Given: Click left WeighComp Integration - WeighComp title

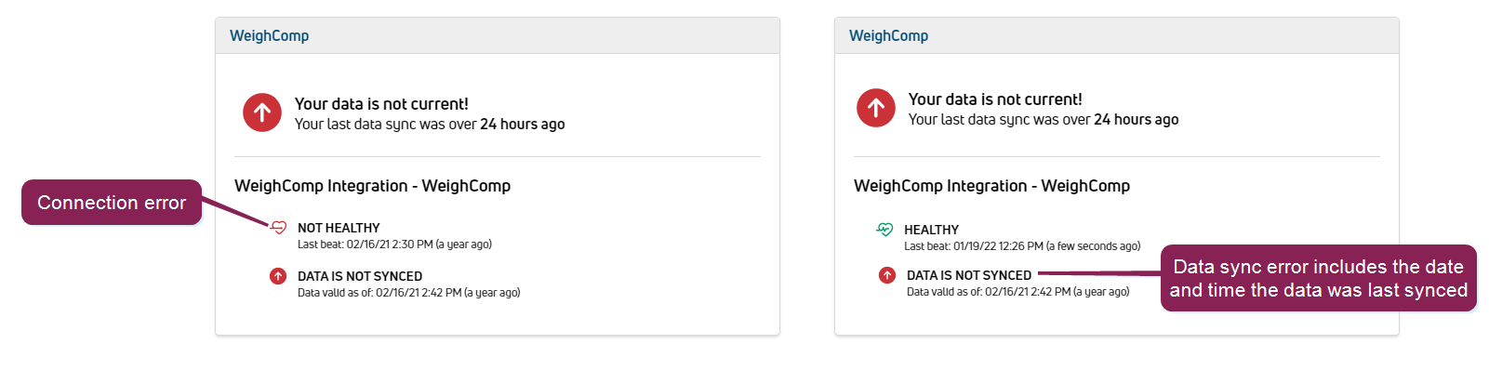Looking at the screenshot, I should (x=372, y=186).
